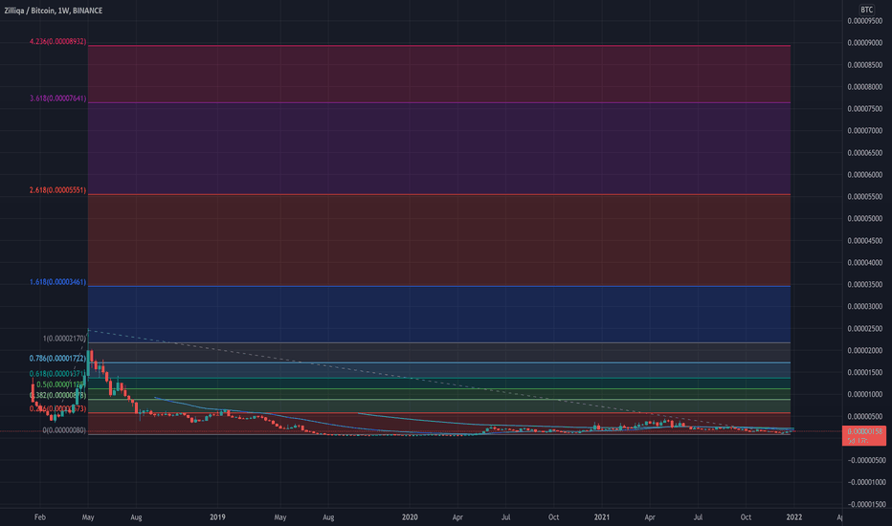Image resolution: width=892 pixels, height=526 pixels.
Task: Click the 0.00004000 price axis label
Action: pos(865,263)
